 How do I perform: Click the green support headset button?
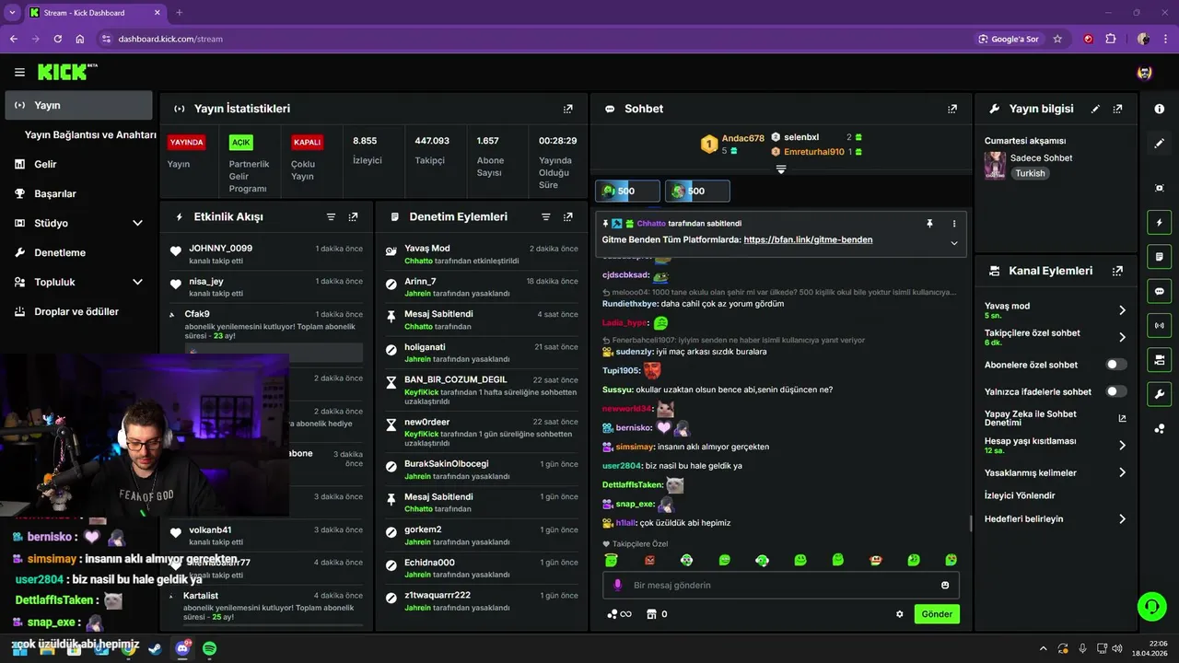1151,607
